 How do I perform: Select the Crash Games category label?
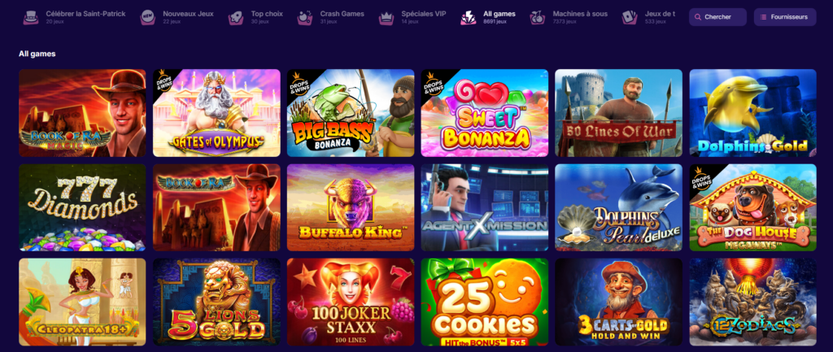point(338,14)
